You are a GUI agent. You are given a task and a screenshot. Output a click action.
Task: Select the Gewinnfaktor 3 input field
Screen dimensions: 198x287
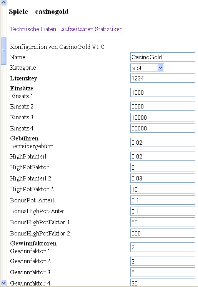(x=163, y=272)
